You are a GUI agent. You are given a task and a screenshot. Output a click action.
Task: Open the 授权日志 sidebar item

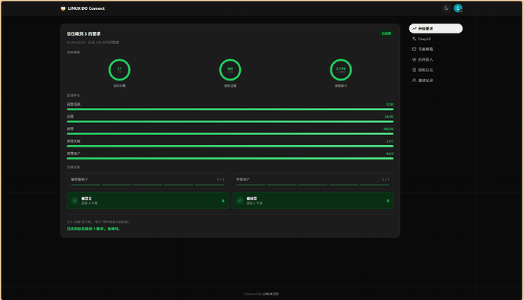point(436,70)
